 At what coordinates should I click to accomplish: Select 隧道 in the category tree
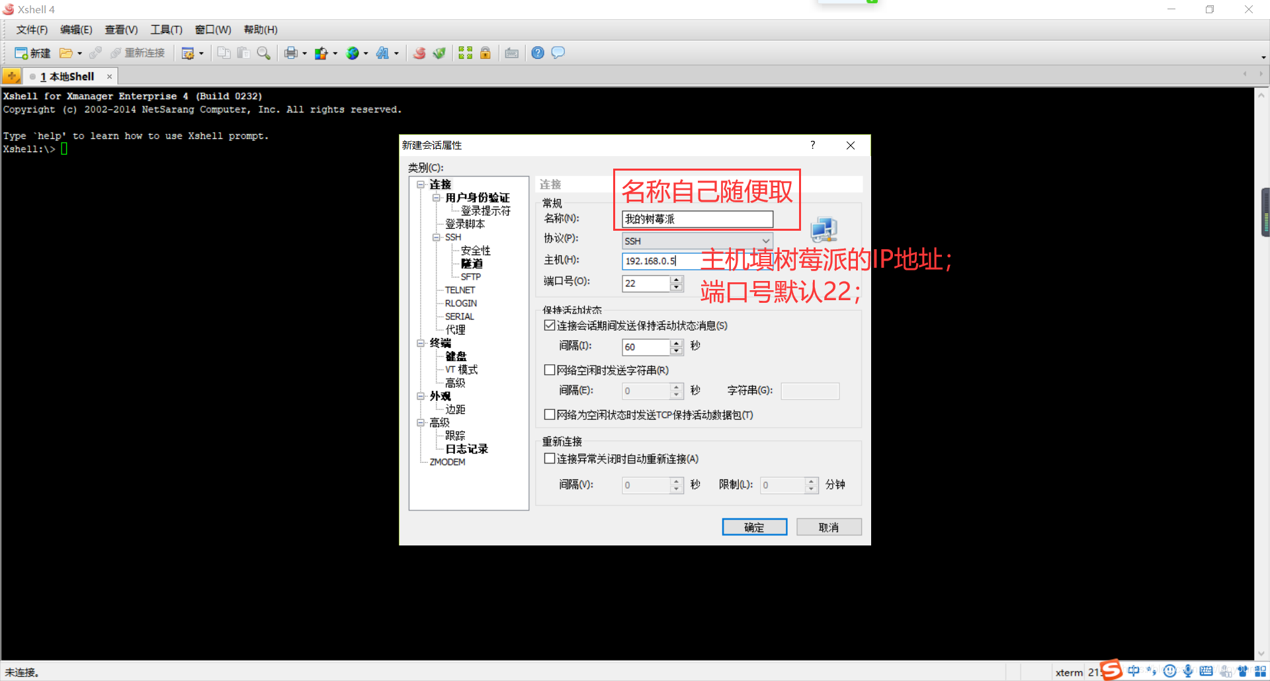(x=472, y=264)
